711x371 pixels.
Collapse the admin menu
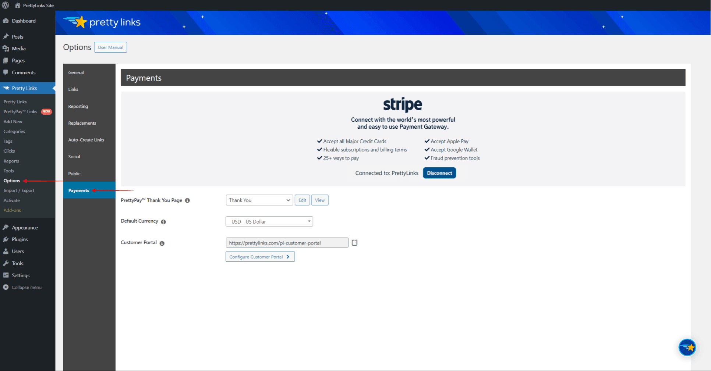click(6, 287)
